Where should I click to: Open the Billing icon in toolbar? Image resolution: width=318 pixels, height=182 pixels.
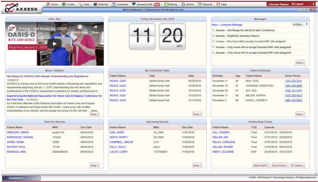tap(166, 4)
